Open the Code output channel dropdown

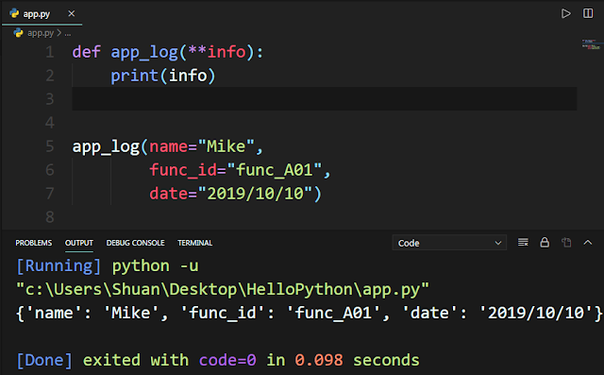tap(449, 243)
